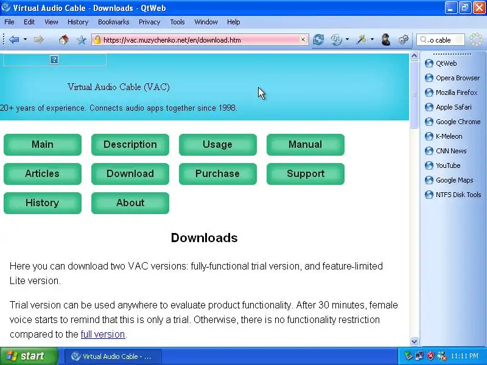The width and height of the screenshot is (487, 365).
Task: Click the Manual navigation button
Action: coord(306,145)
